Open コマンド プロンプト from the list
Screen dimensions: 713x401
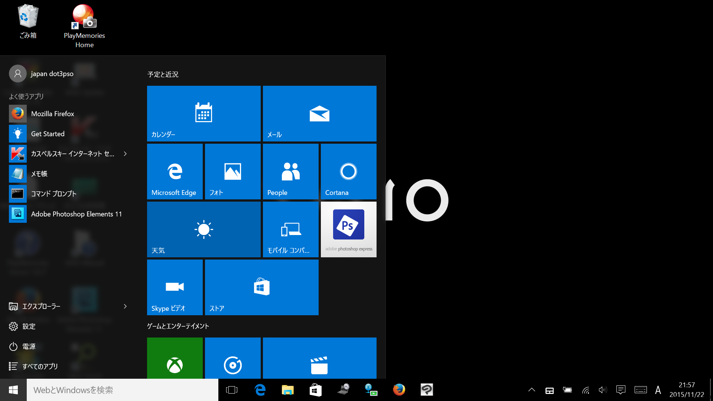tap(70, 194)
